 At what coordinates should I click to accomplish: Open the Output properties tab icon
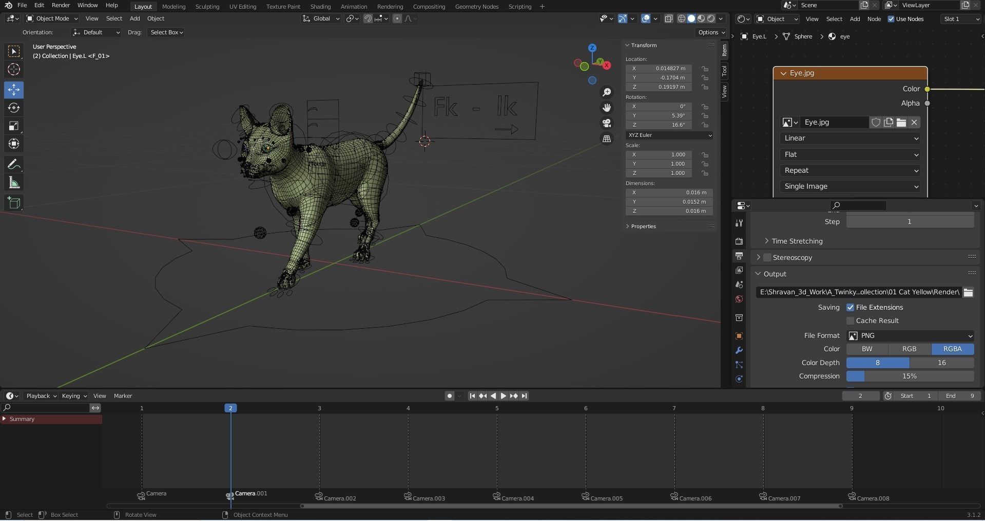point(739,255)
